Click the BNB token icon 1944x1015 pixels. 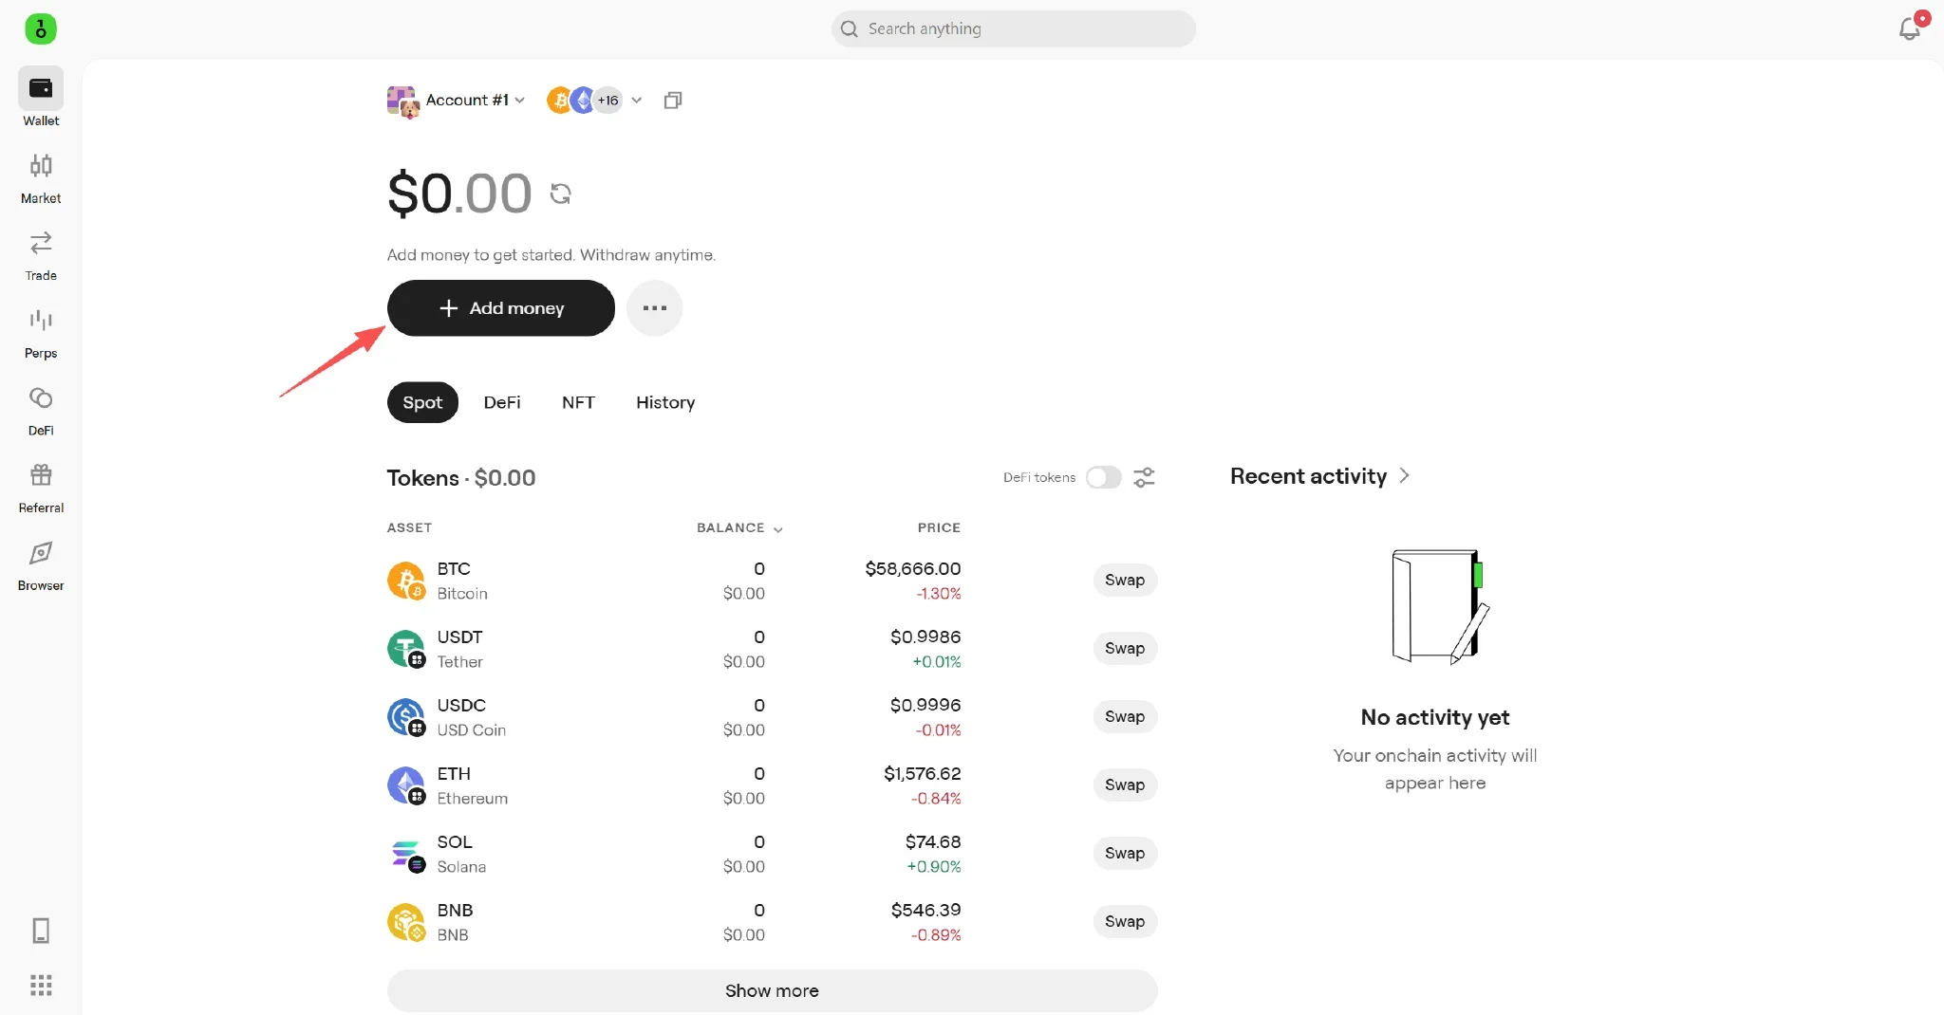pyautogui.click(x=406, y=922)
